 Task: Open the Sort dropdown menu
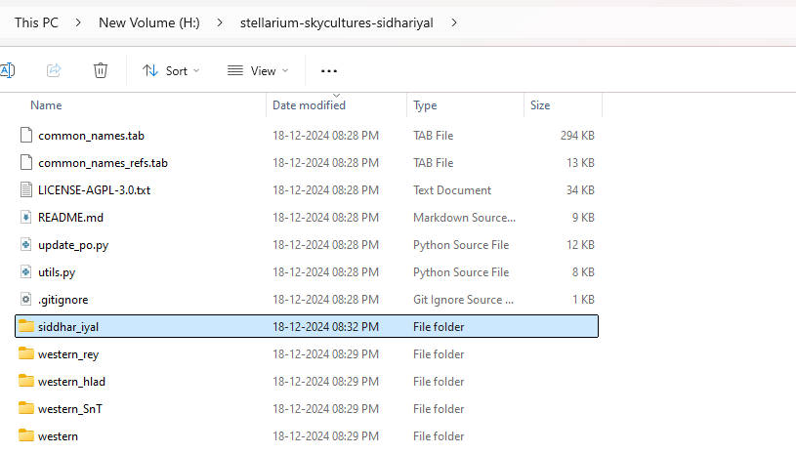point(171,70)
